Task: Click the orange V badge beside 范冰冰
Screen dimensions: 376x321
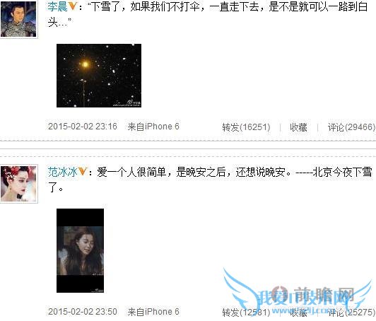Action: pos(82,172)
